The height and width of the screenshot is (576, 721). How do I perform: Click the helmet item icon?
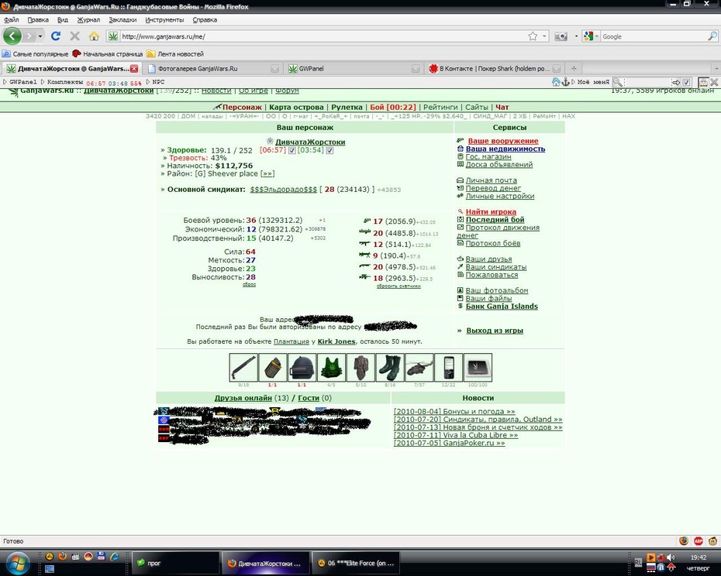(x=302, y=368)
